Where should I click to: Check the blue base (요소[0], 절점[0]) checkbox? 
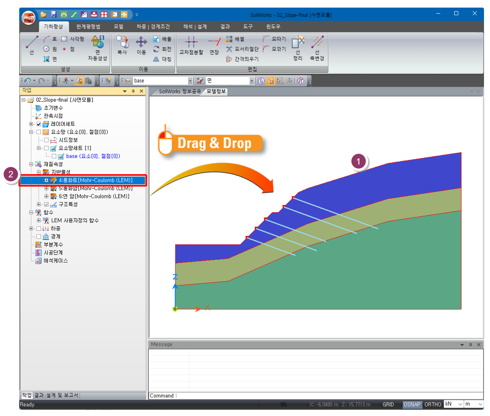click(x=54, y=156)
